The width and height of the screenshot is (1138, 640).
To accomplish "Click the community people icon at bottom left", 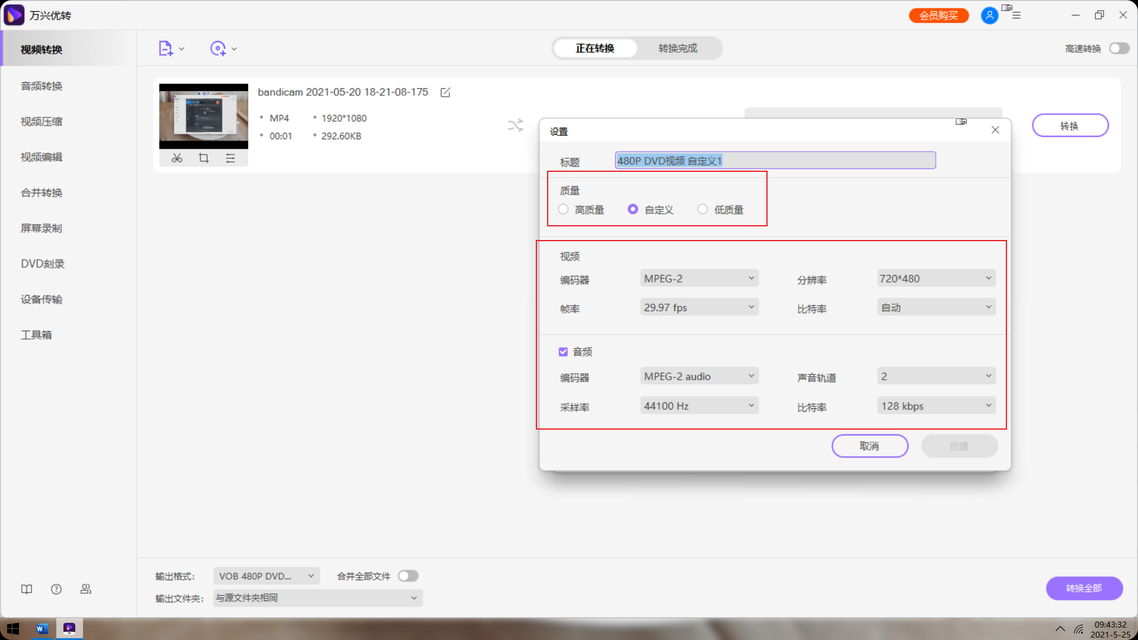I will tap(86, 588).
